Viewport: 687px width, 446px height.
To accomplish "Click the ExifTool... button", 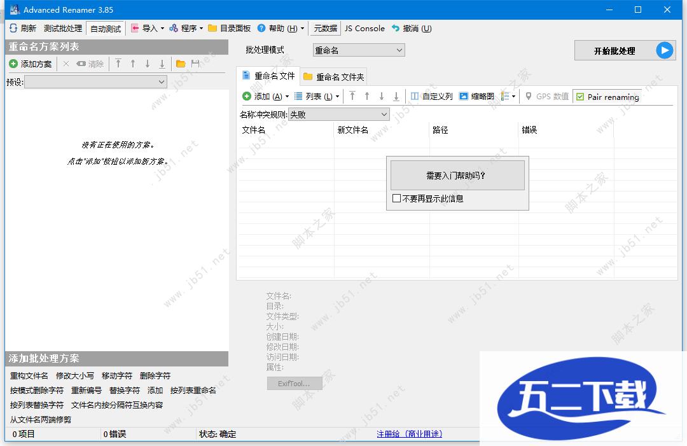I will (x=295, y=384).
